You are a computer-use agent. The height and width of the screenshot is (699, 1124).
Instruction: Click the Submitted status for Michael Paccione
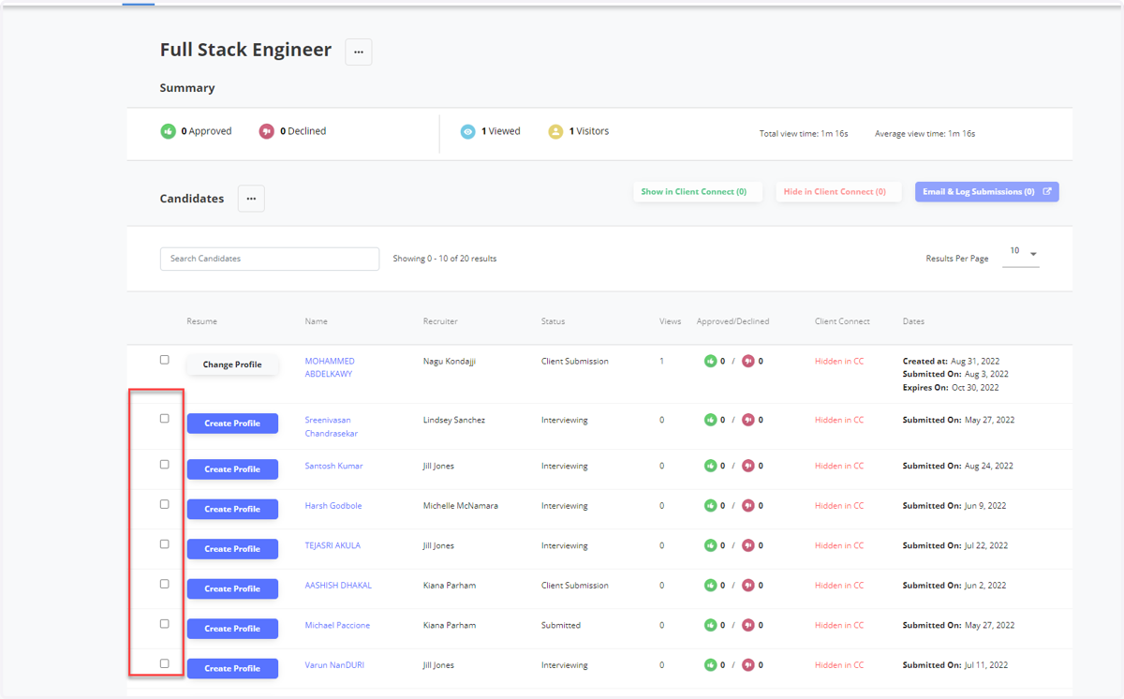561,625
